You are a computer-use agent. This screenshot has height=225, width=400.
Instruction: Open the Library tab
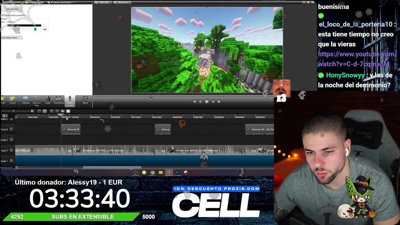click(x=12, y=100)
